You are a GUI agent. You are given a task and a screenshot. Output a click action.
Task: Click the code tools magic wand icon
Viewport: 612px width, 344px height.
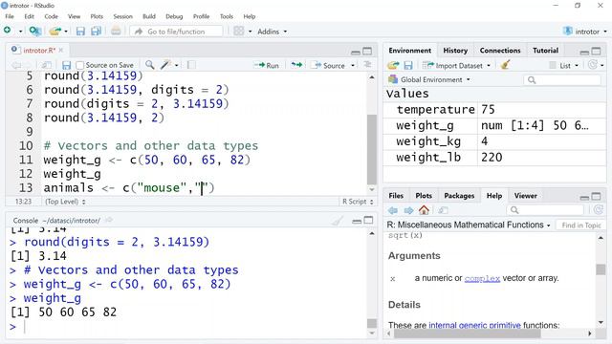(165, 65)
